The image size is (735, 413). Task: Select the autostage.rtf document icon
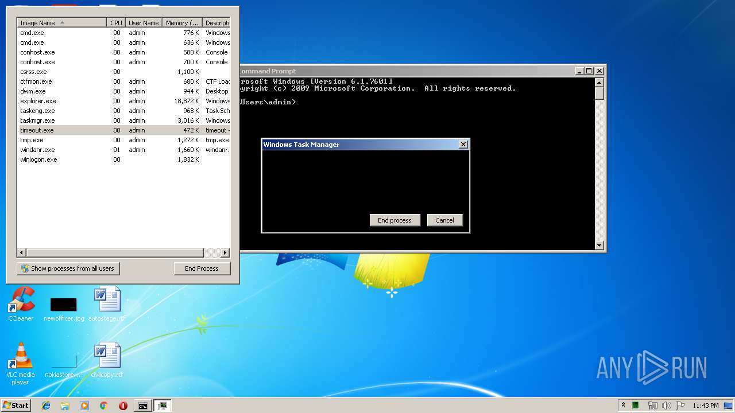107,304
